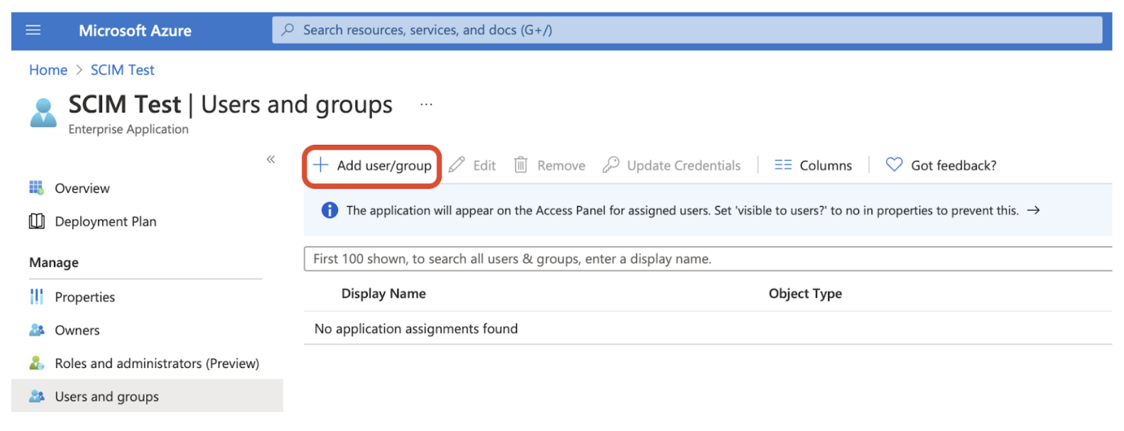Open Overview in side menu

(x=82, y=188)
